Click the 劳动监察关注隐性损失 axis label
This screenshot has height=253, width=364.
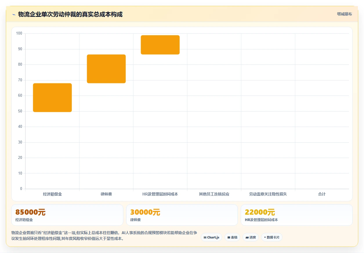(x=268, y=194)
